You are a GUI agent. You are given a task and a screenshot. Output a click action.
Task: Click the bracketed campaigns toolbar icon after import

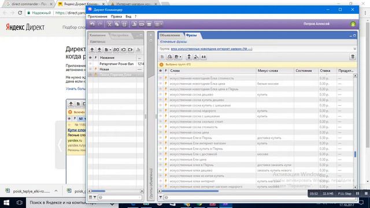[x=116, y=50]
